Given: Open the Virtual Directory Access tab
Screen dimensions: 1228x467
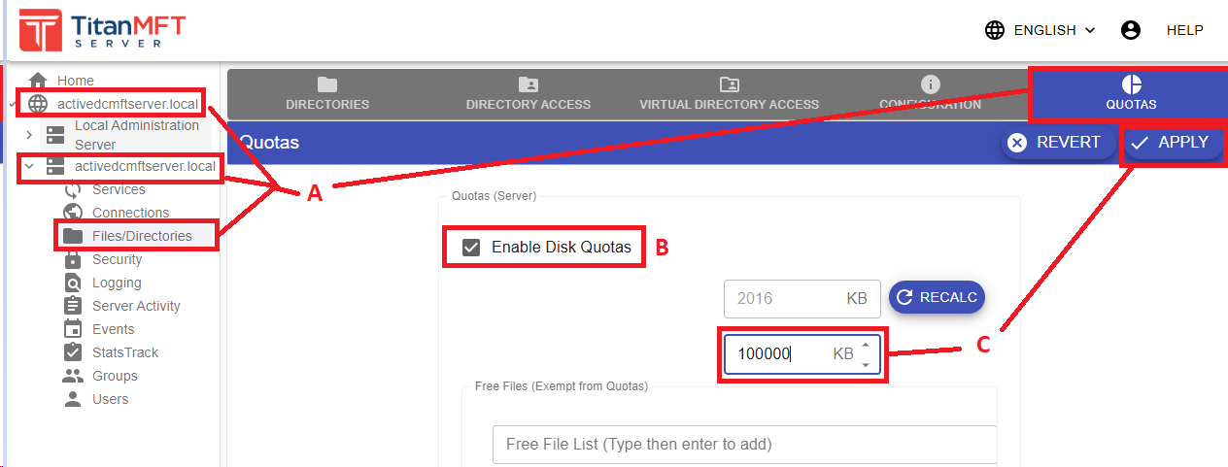Looking at the screenshot, I should coord(729,94).
